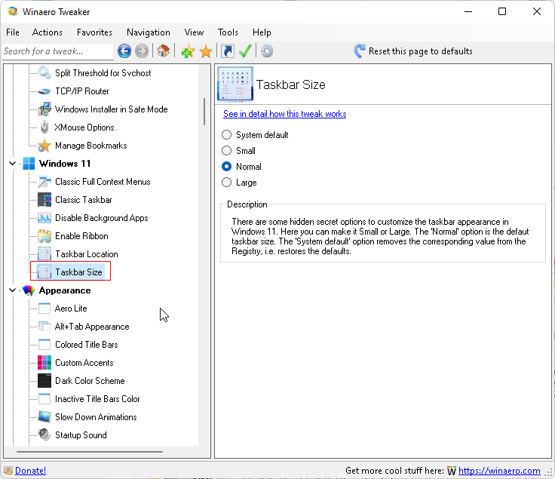Select Aero Lite tree item
The height and width of the screenshot is (479, 555).
click(71, 309)
